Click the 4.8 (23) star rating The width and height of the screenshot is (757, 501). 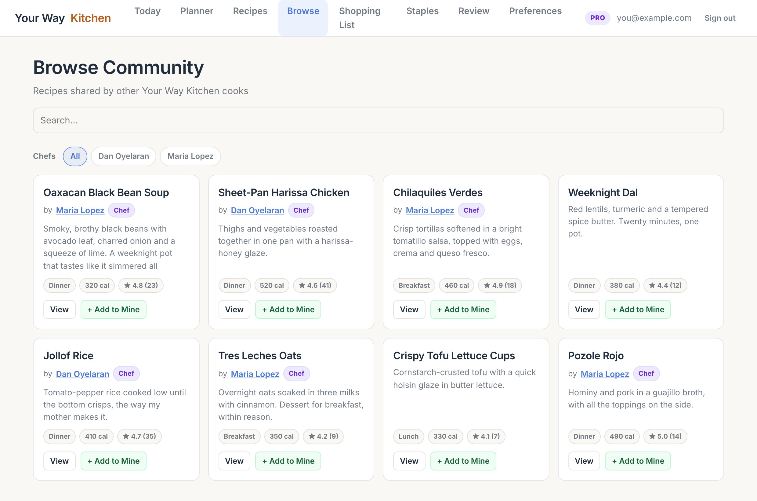[141, 285]
